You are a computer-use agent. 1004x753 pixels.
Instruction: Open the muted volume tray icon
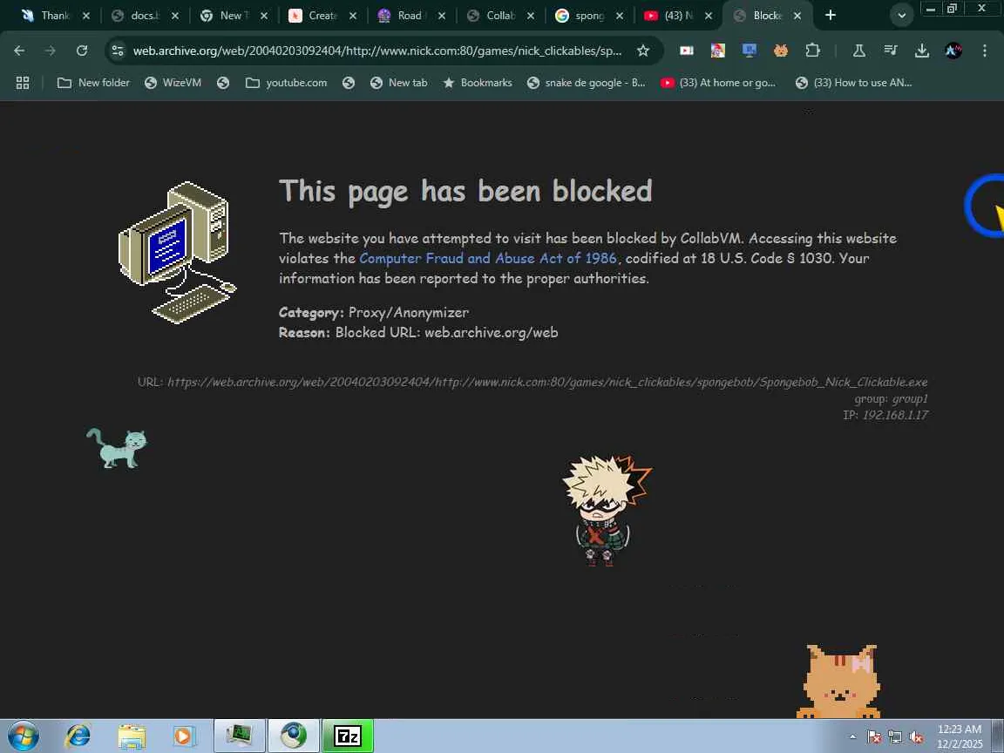coord(916,737)
